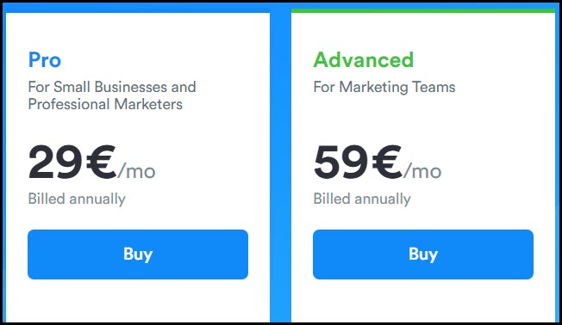Click the 29 number in Pro price
562x325 pixels.
pos(55,162)
